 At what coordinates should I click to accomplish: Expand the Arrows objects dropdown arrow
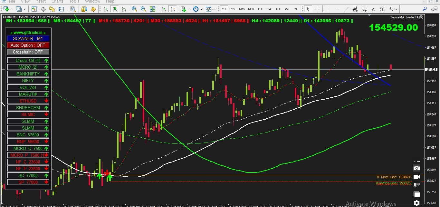tap(397, 9)
